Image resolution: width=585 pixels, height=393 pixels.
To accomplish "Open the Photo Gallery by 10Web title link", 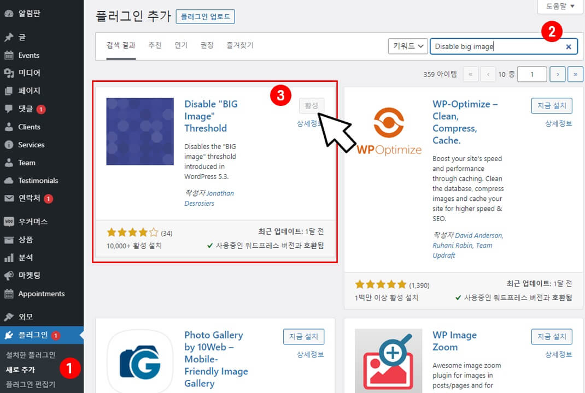I will coord(216,360).
